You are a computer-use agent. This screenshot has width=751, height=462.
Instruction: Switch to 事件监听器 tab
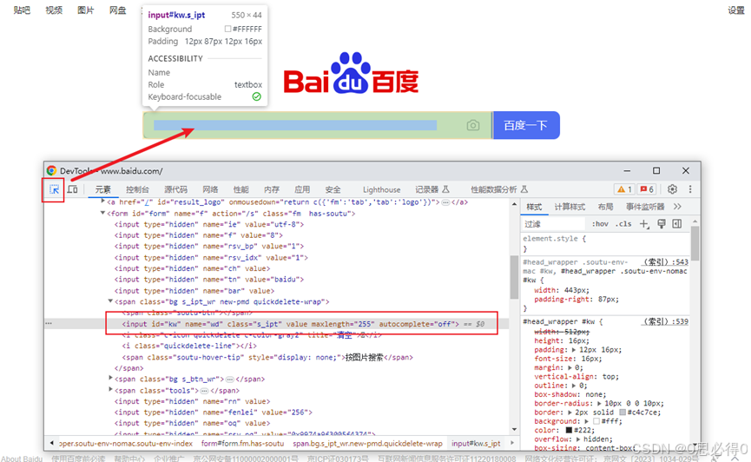645,207
